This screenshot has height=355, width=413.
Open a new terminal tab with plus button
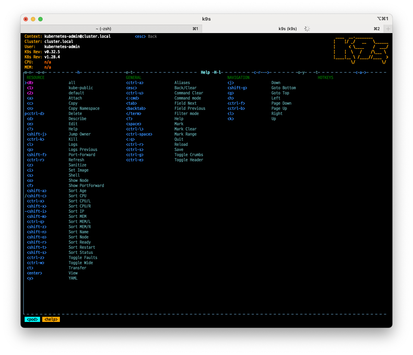point(388,29)
